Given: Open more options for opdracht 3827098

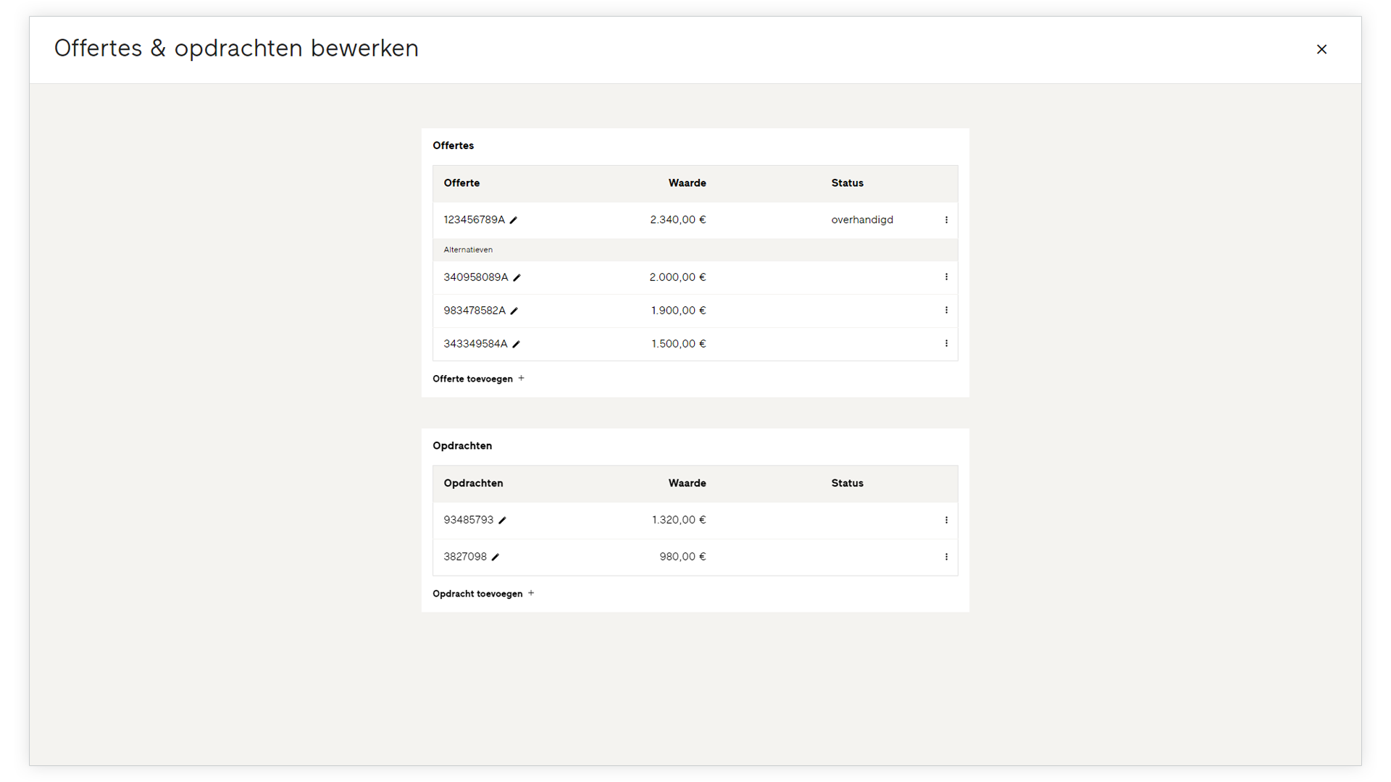Looking at the screenshot, I should [946, 558].
